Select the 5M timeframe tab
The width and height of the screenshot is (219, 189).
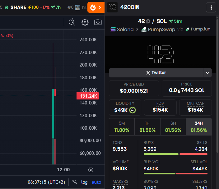pos(122,127)
